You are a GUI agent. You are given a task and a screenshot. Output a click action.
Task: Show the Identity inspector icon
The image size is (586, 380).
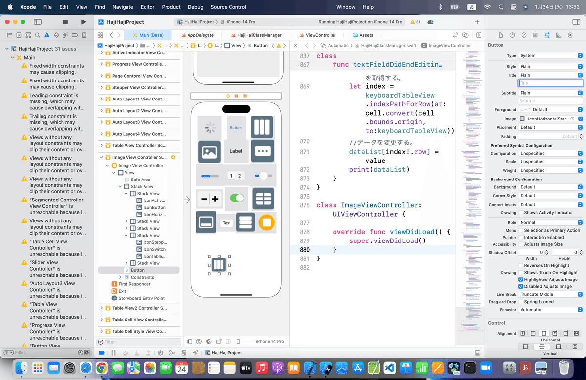tap(536, 35)
